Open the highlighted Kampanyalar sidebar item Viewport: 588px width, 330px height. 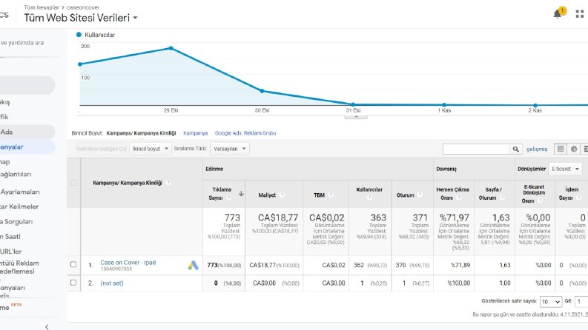26,147
